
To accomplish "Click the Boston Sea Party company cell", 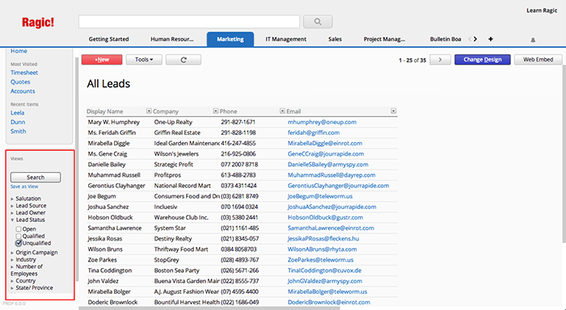I will tap(176, 270).
